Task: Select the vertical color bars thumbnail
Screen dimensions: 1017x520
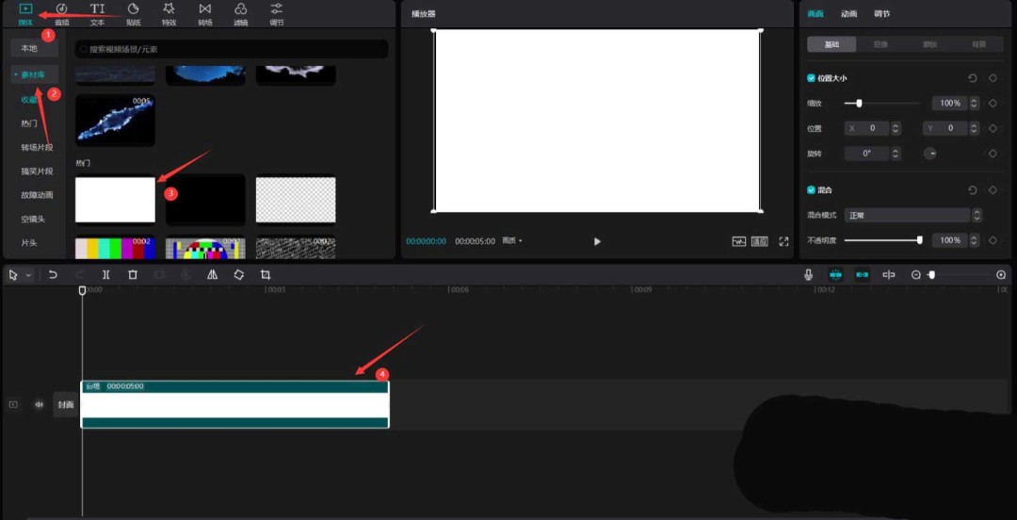Action: pos(116,247)
